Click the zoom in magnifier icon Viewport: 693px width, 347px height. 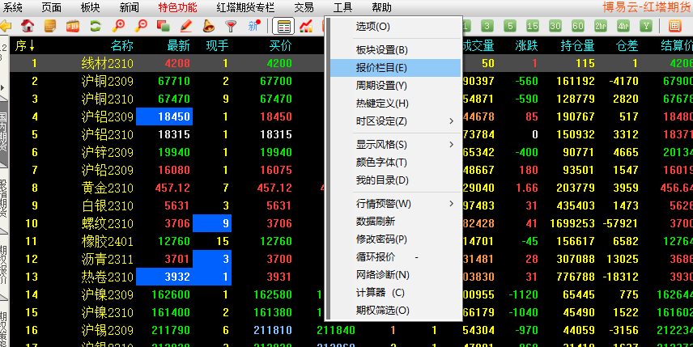click(118, 26)
